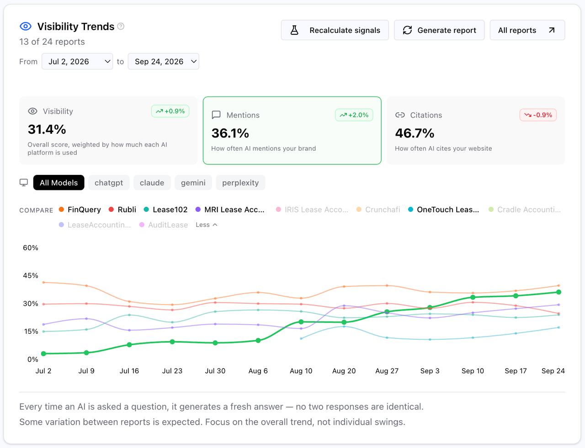Image resolution: width=585 pixels, height=448 pixels.
Task: Click the blue eye icon beside Visibility Trends
Action: pyautogui.click(x=26, y=26)
